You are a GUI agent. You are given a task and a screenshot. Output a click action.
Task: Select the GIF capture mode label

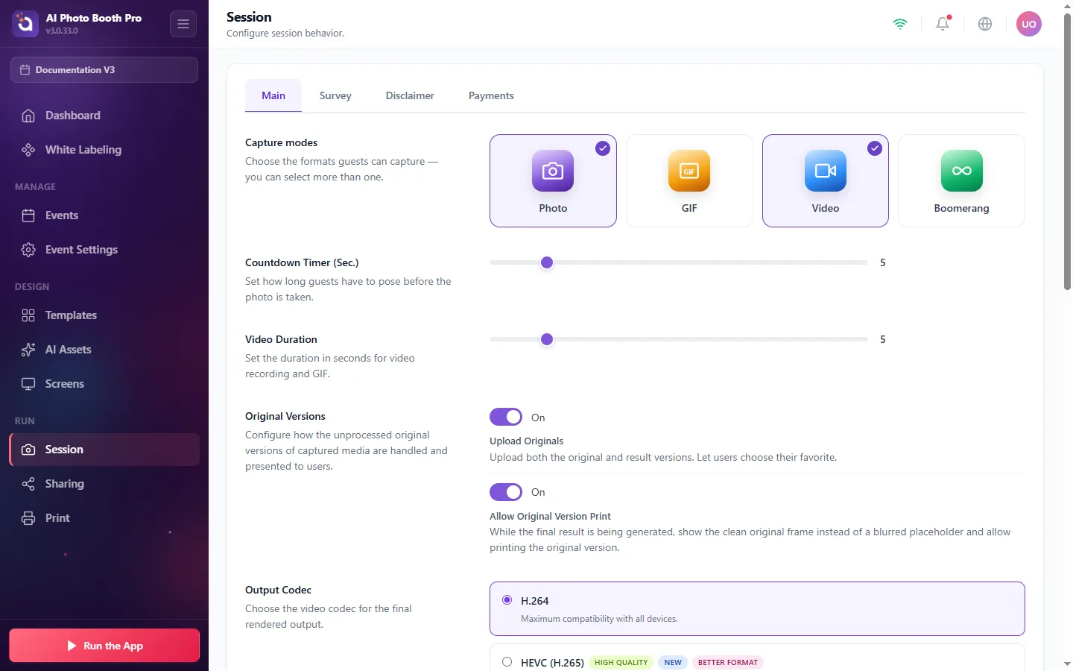[x=689, y=208]
